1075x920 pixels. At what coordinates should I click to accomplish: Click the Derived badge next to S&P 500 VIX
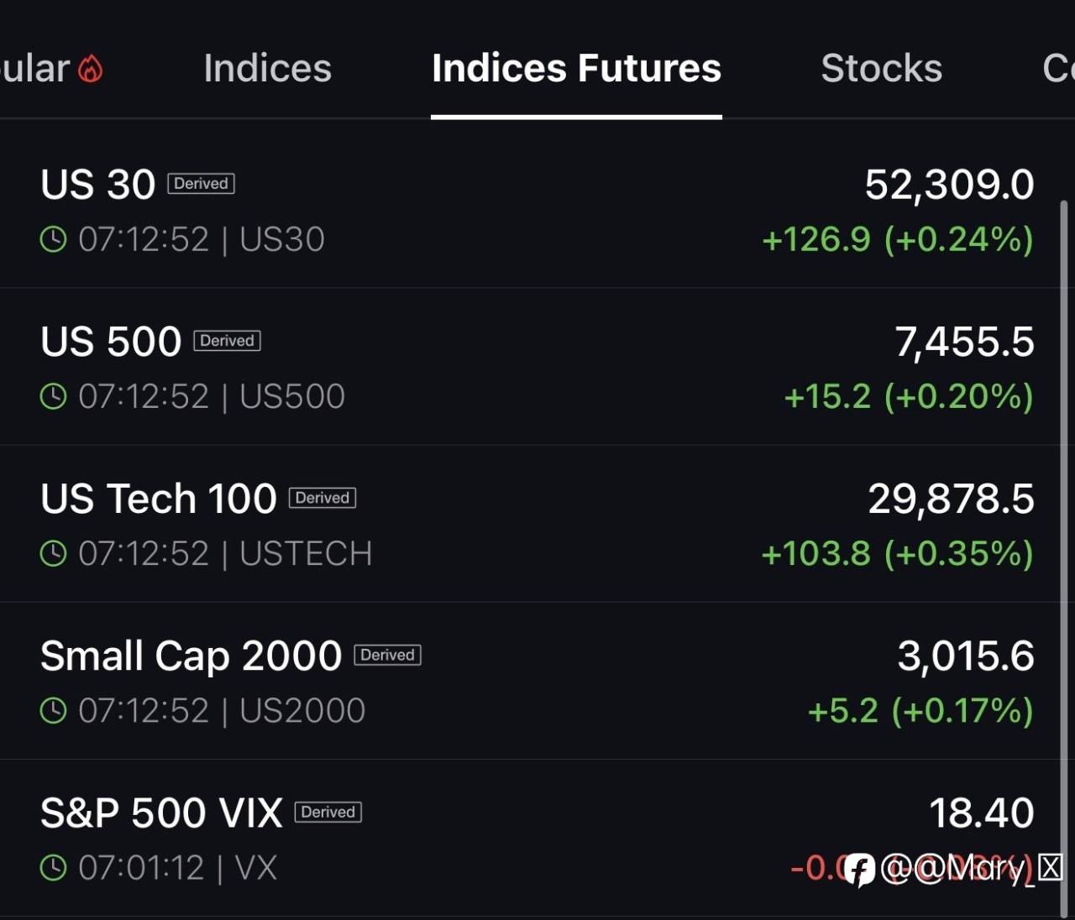328,812
